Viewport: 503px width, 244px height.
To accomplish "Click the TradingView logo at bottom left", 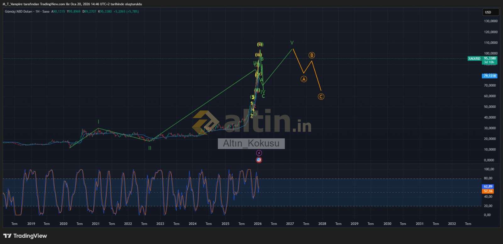I will pos(25,236).
